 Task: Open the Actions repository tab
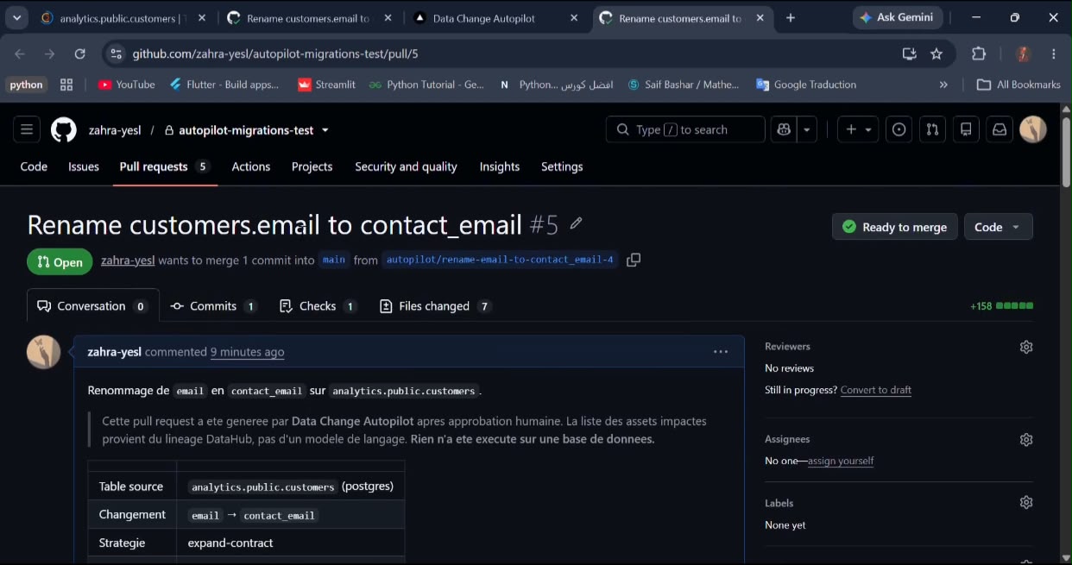[x=251, y=166]
